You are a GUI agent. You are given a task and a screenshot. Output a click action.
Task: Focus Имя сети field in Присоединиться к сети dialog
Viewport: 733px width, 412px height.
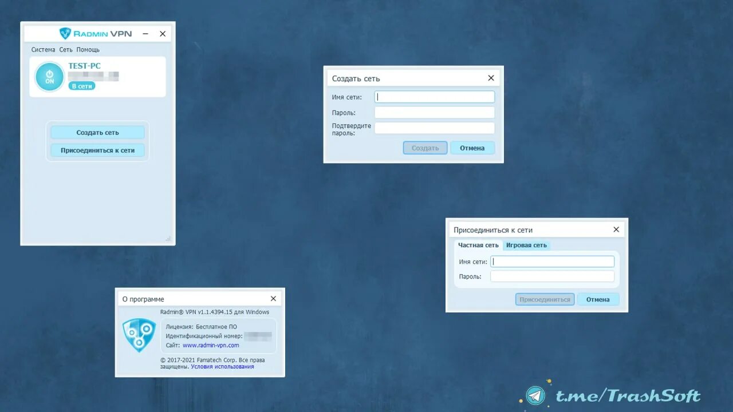[x=553, y=262]
